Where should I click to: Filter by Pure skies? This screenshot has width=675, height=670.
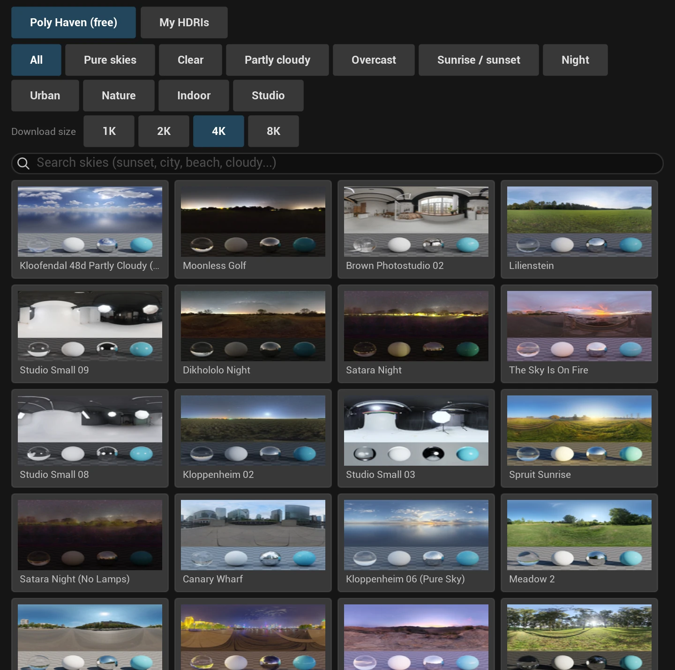pos(110,60)
